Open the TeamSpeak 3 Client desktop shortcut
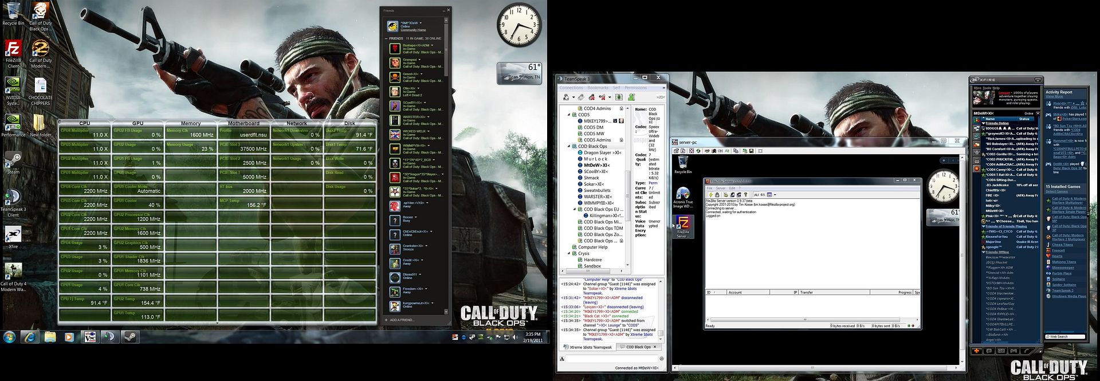The width and height of the screenshot is (1100, 381). 13,203
